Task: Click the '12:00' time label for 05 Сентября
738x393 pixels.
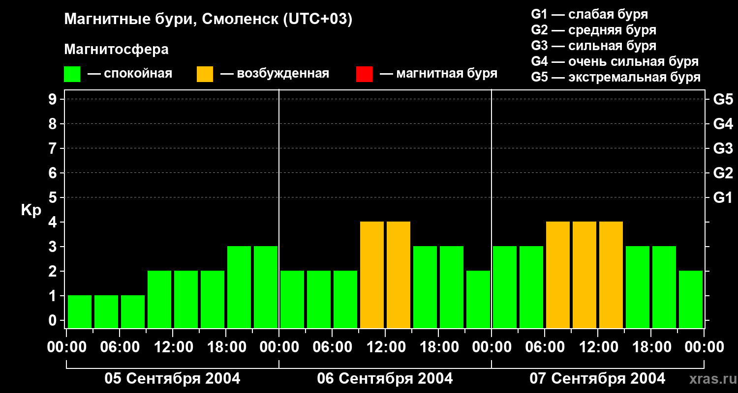Action: pos(173,347)
